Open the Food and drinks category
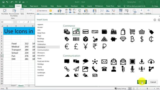The width and height of the screenshot is (160, 90). [x=43, y=61]
